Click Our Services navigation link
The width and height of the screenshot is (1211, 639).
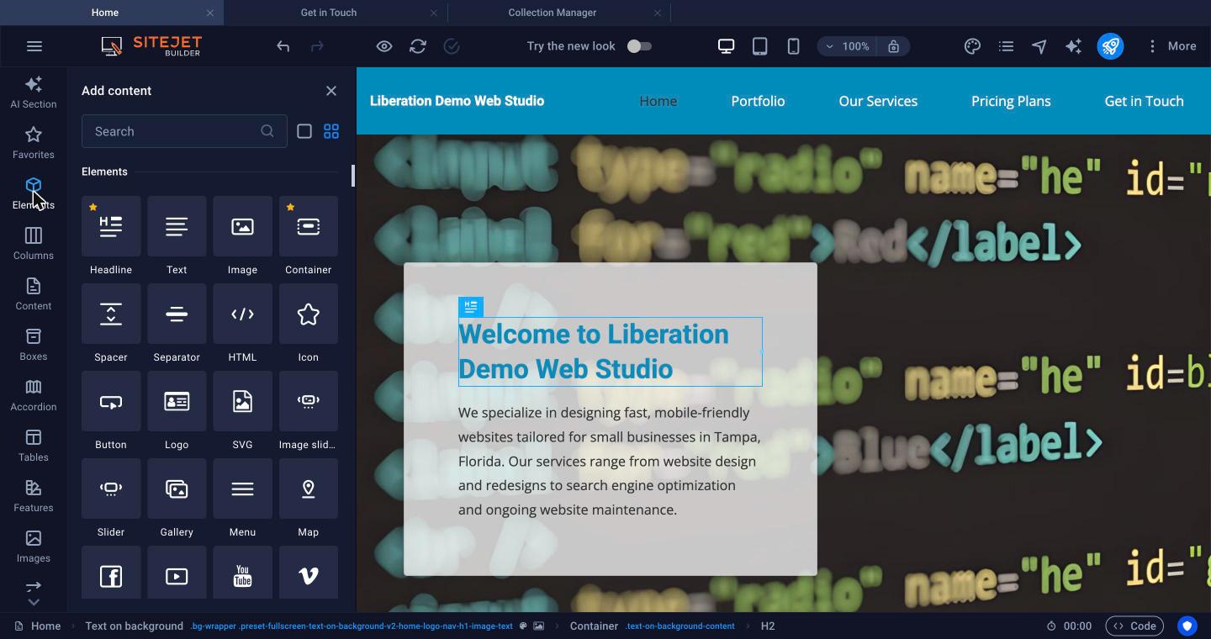pos(878,101)
